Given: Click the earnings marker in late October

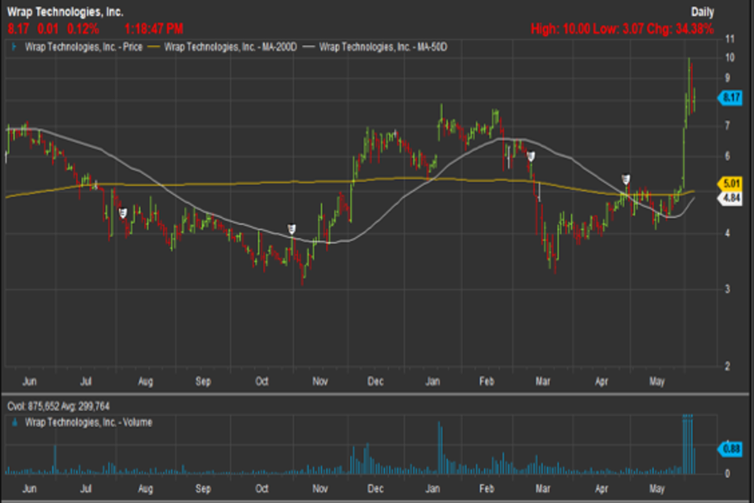Looking at the screenshot, I should tap(292, 229).
